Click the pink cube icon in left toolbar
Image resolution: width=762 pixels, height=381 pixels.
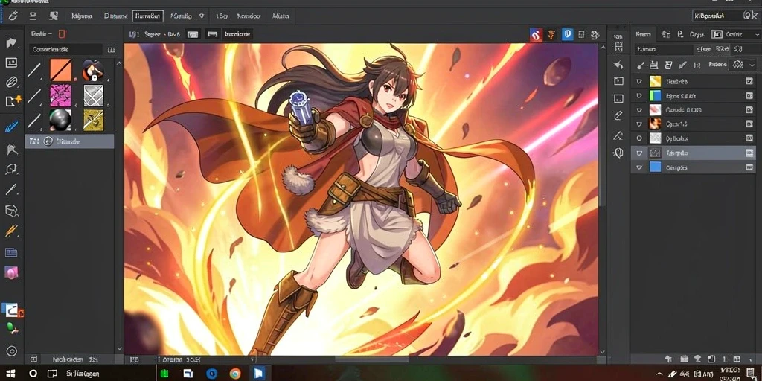pyautogui.click(x=11, y=272)
